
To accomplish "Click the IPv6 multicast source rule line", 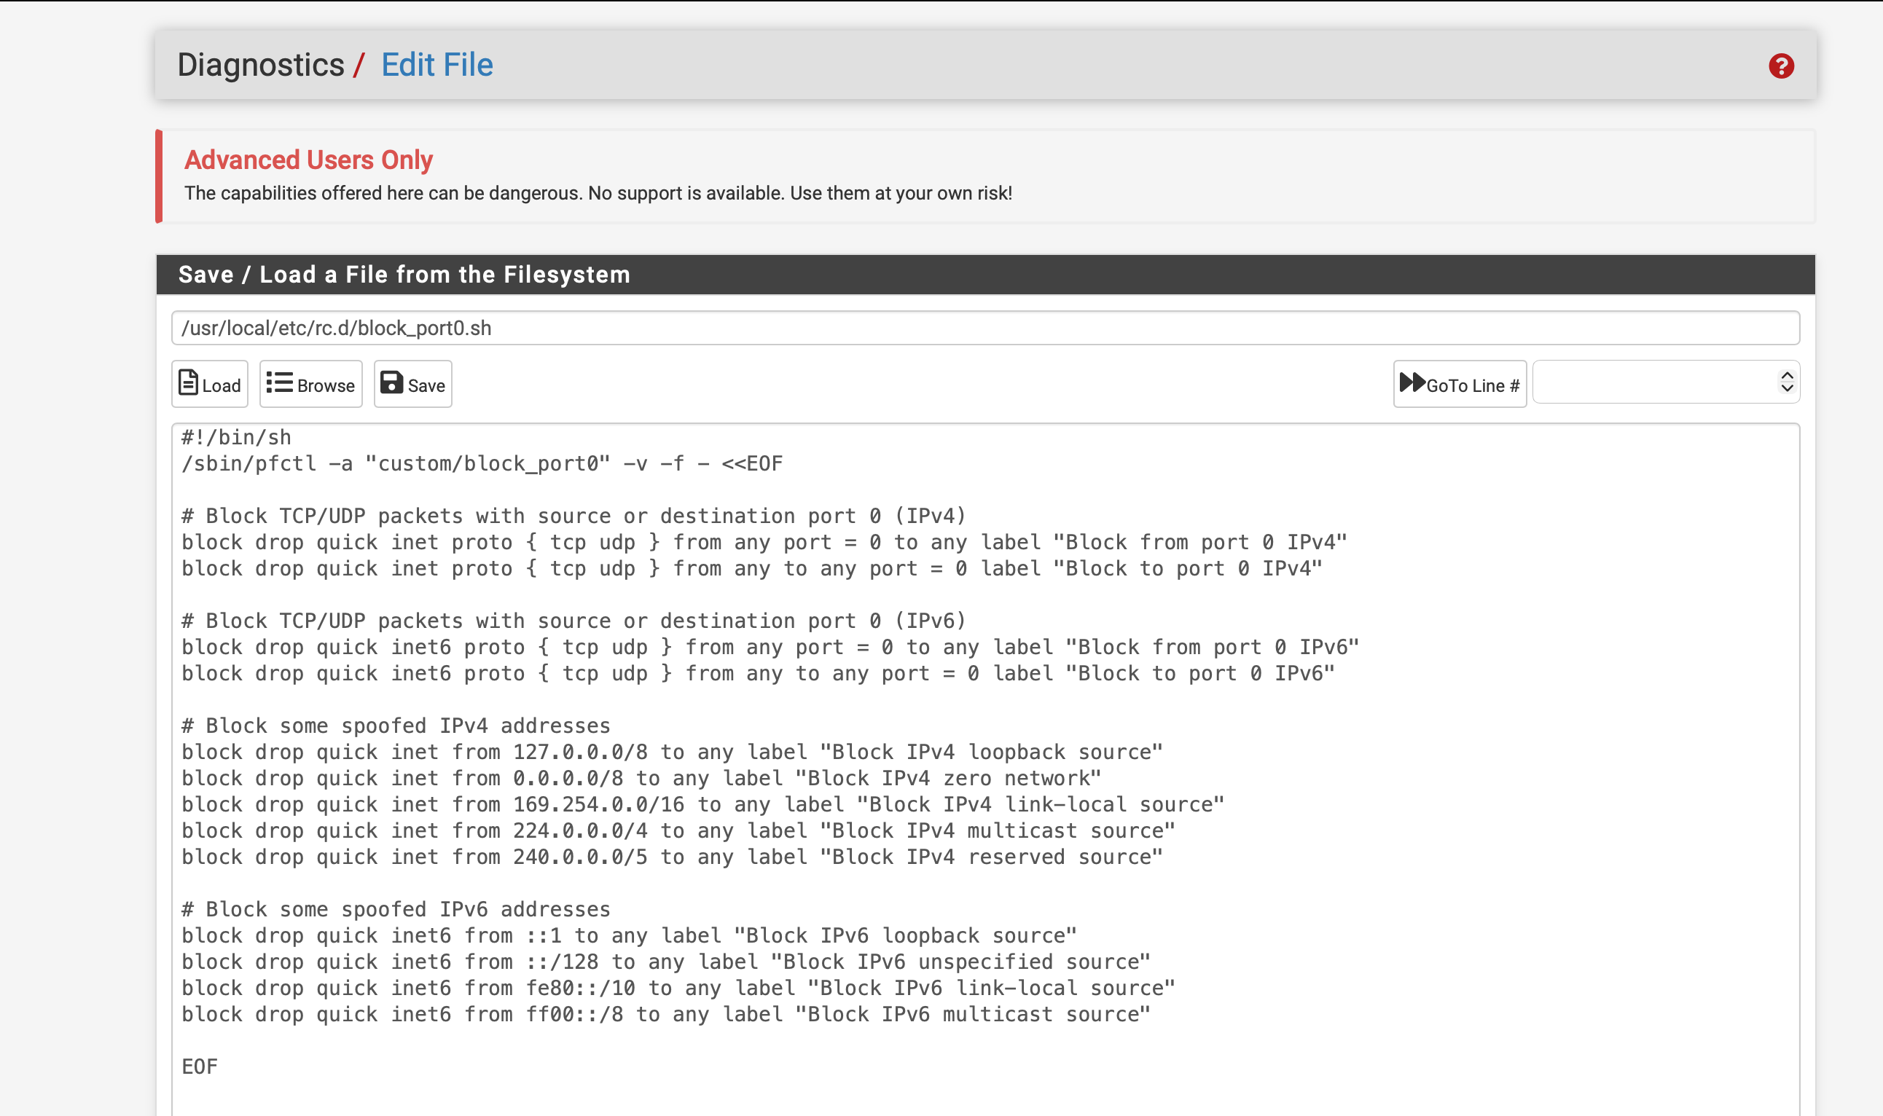I will (665, 1015).
